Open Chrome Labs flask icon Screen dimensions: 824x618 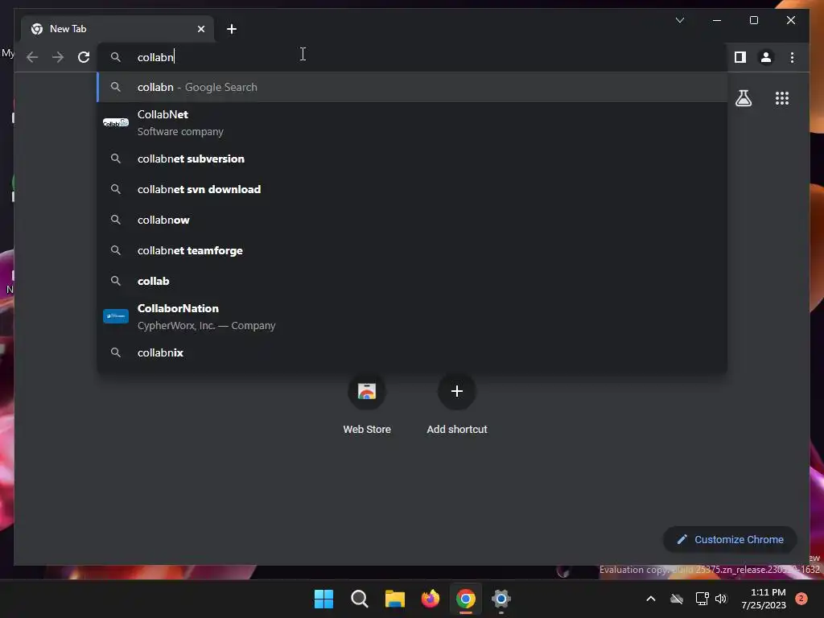click(x=744, y=98)
